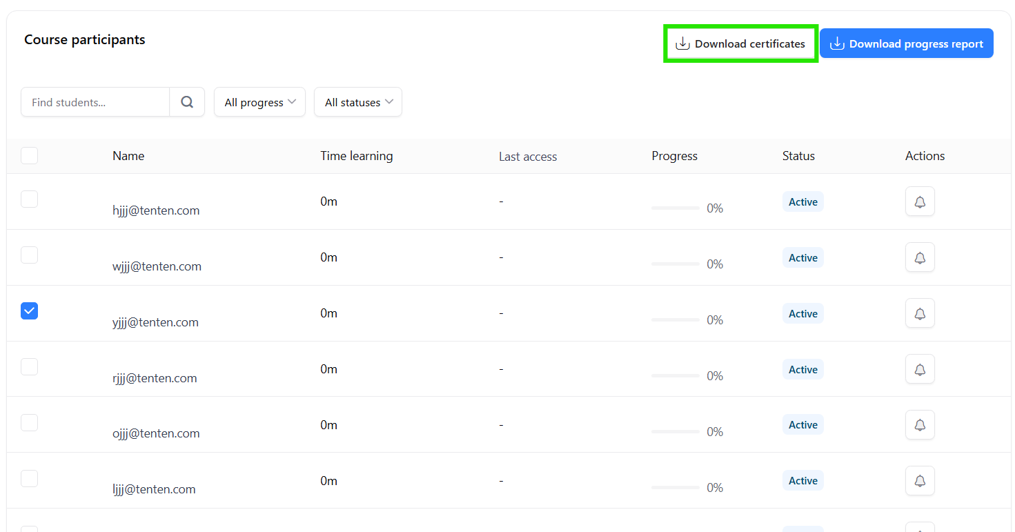1015x532 pixels.
Task: Send reminder bell for yjjj@tenten.com
Action: [920, 313]
